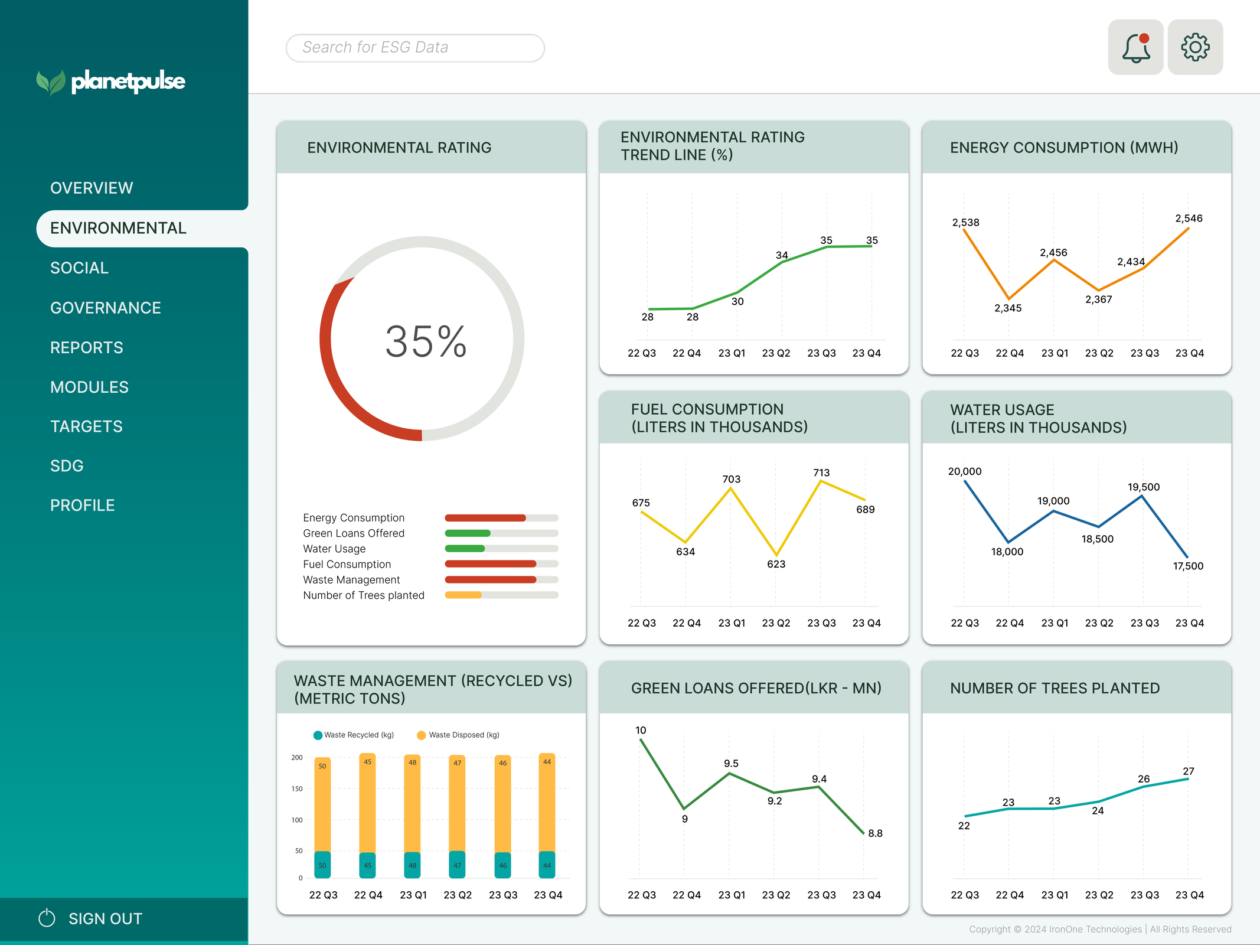Viewport: 1260px width, 945px height.
Task: Click the Fuel Consumption card title
Action: point(719,418)
